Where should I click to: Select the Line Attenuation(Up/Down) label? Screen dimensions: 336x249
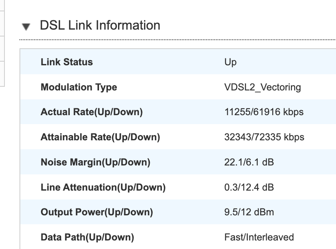(x=103, y=187)
